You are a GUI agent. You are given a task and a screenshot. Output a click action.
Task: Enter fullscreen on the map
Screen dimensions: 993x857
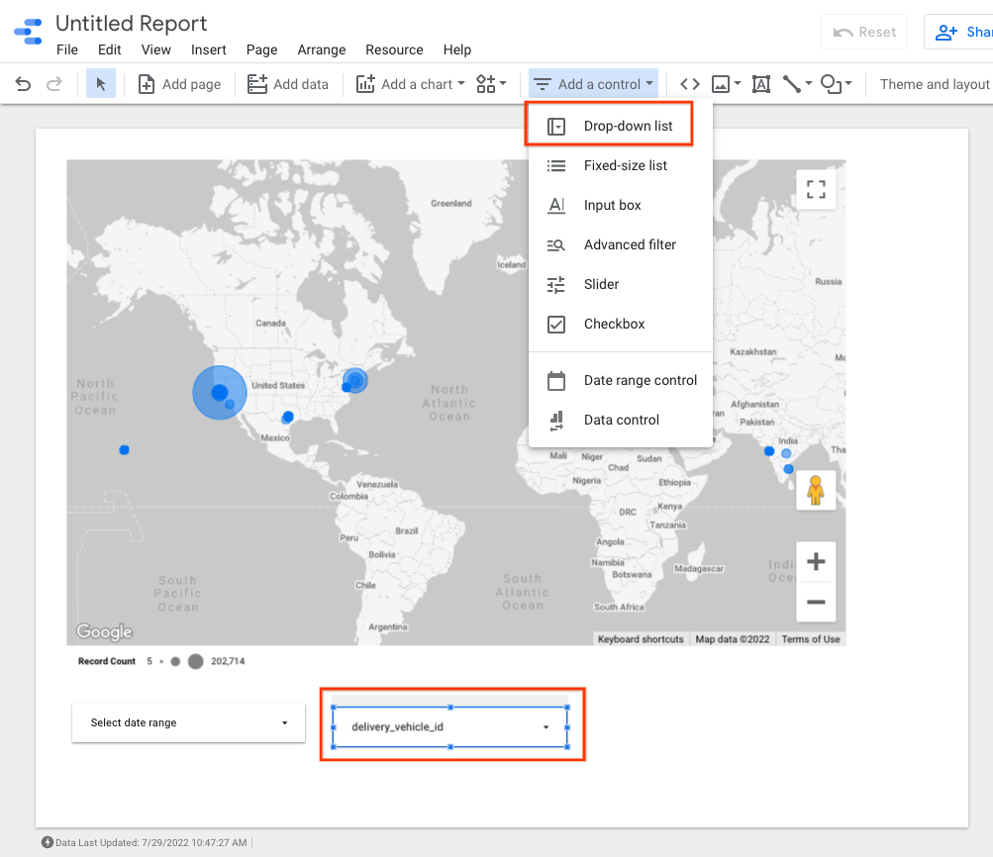pyautogui.click(x=815, y=188)
